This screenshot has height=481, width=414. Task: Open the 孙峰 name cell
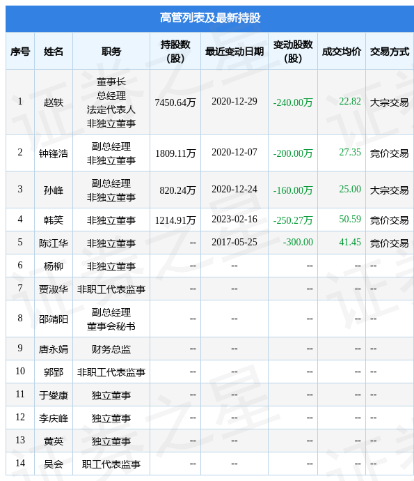[x=54, y=190]
